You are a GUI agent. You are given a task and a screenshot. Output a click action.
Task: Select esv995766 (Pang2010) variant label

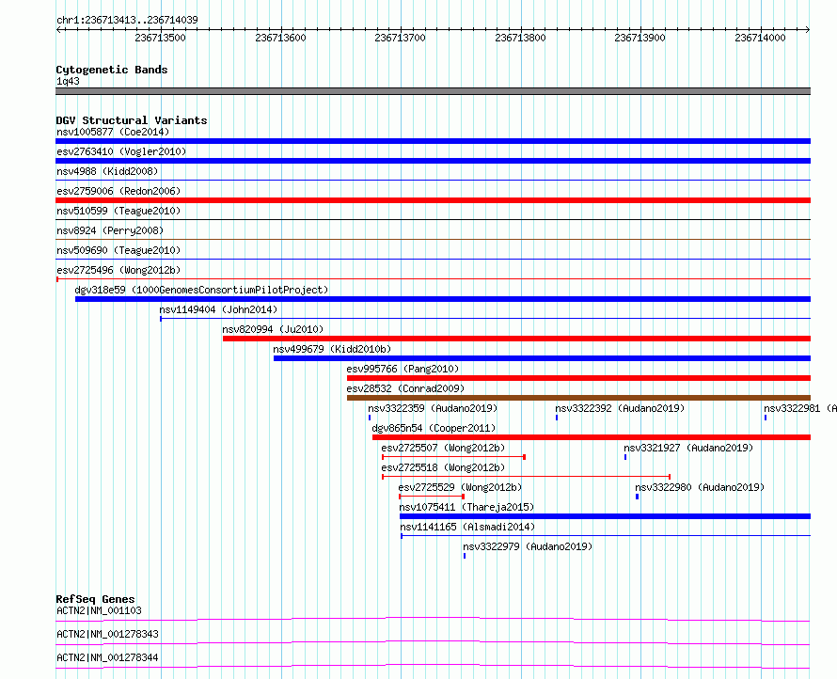point(403,369)
